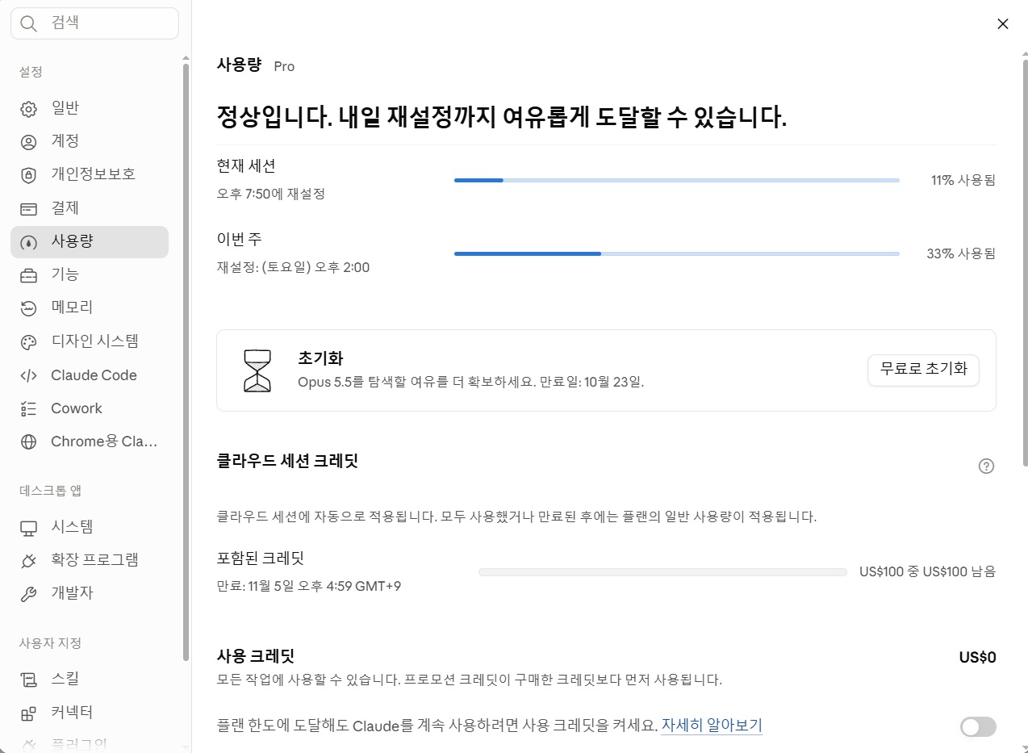The width and height of the screenshot is (1028, 753).
Task: Click the 포함된 크레딧 progress bar
Action: (662, 571)
